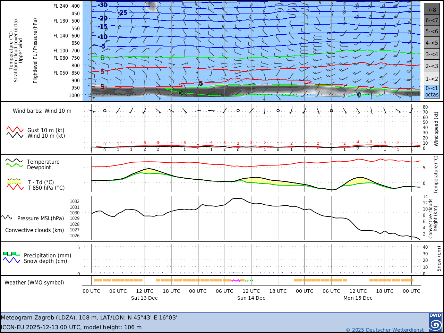Click the FL 100 flight level label
The image size is (444, 333).
point(61,51)
